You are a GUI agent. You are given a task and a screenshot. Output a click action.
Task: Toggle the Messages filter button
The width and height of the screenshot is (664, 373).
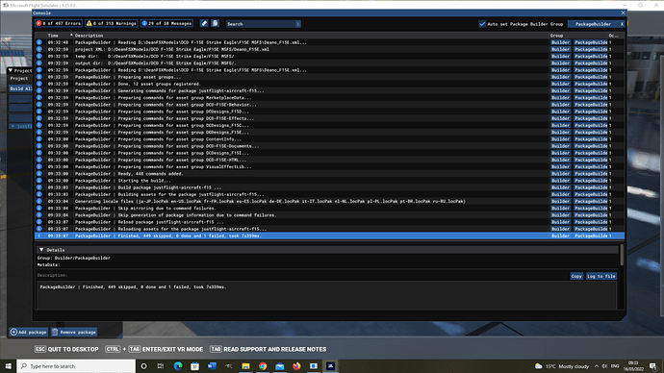[x=166, y=24]
